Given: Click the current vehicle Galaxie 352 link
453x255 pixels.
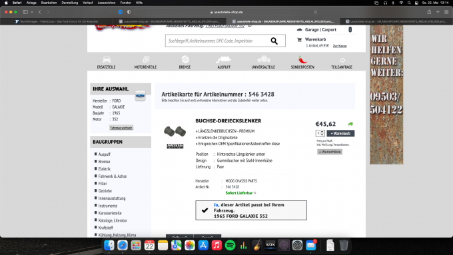Looking at the screenshot, I should pyautogui.click(x=225, y=26).
